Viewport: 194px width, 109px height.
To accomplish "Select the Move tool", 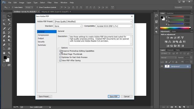I will pyautogui.click(x=9, y=16).
